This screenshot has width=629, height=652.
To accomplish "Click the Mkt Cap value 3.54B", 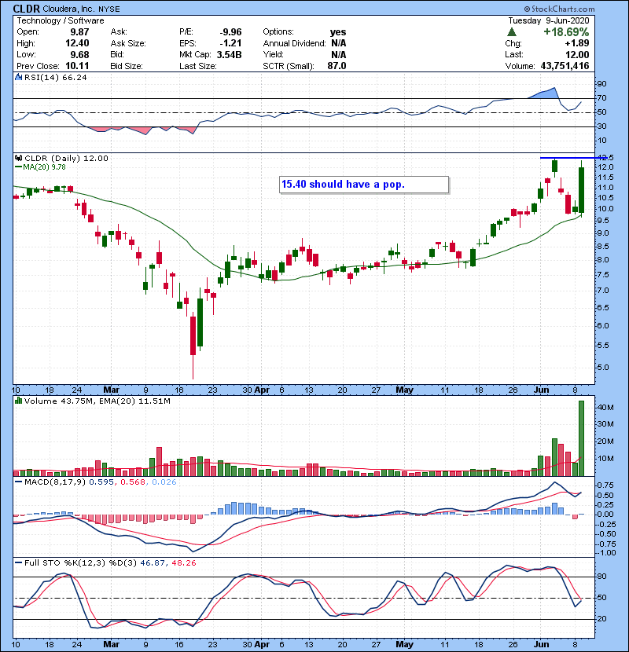I will (229, 54).
